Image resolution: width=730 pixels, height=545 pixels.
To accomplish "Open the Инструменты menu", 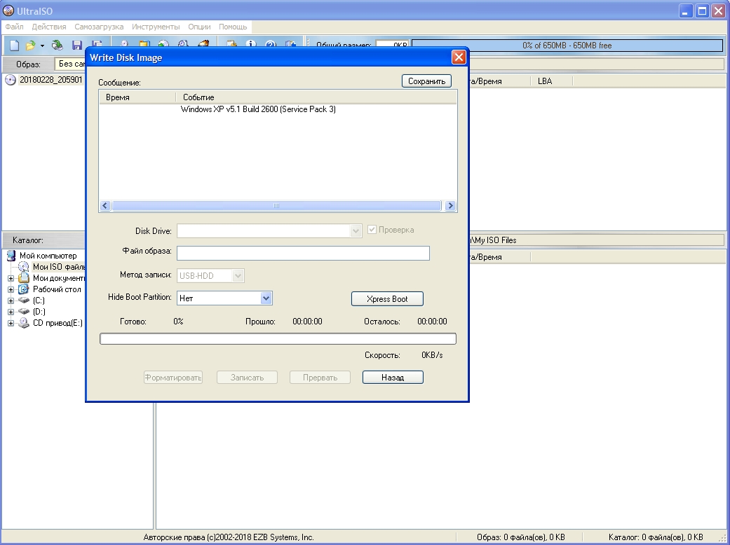I will (156, 27).
